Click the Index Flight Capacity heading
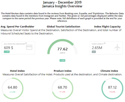 (107, 27)
